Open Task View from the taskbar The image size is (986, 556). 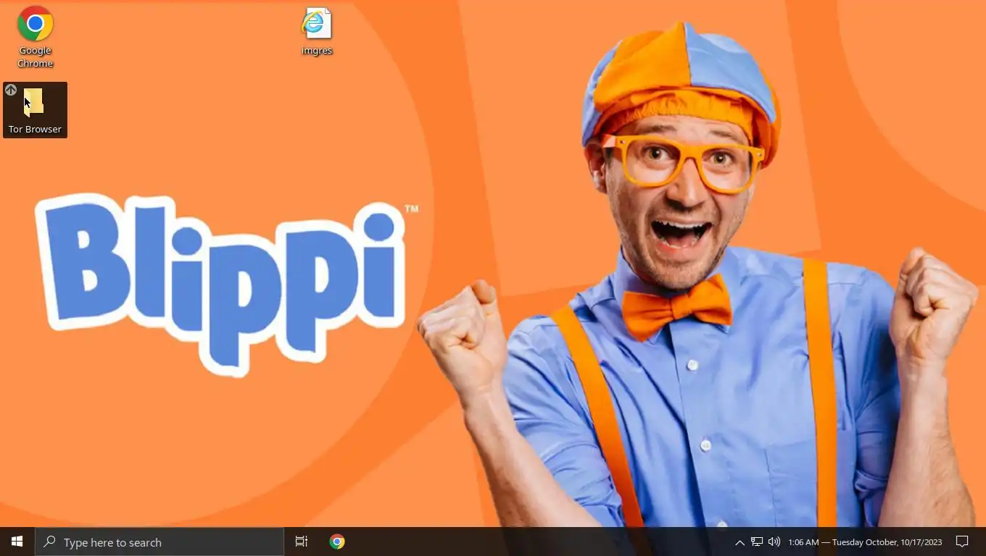pyautogui.click(x=302, y=542)
